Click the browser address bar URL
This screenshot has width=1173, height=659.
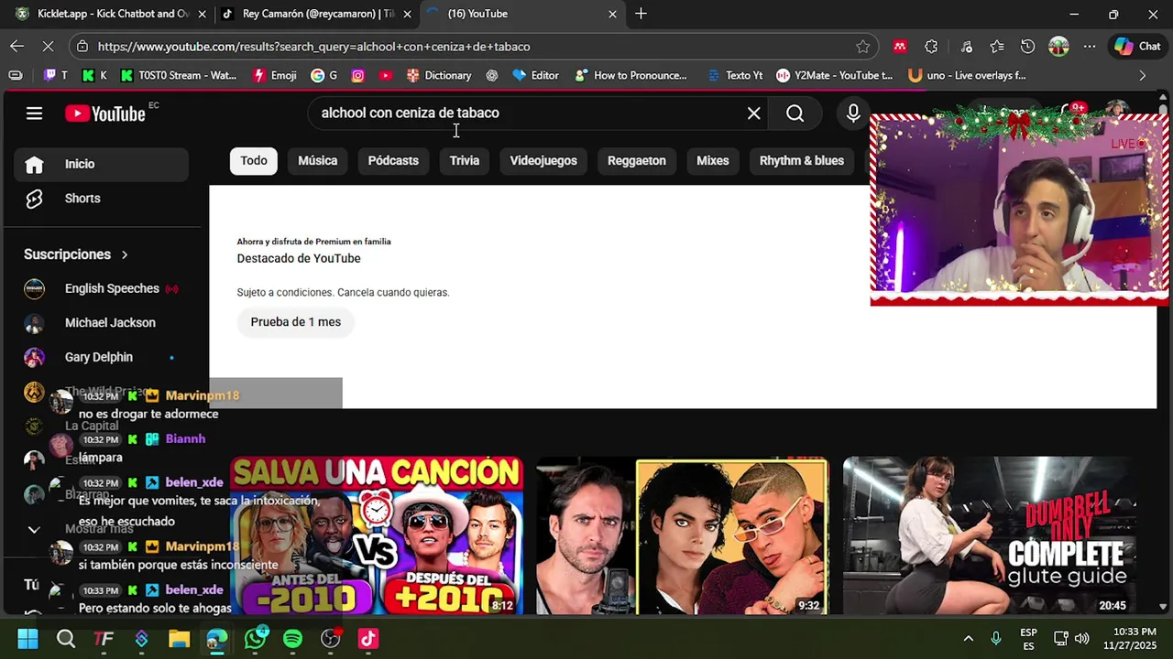313,47
